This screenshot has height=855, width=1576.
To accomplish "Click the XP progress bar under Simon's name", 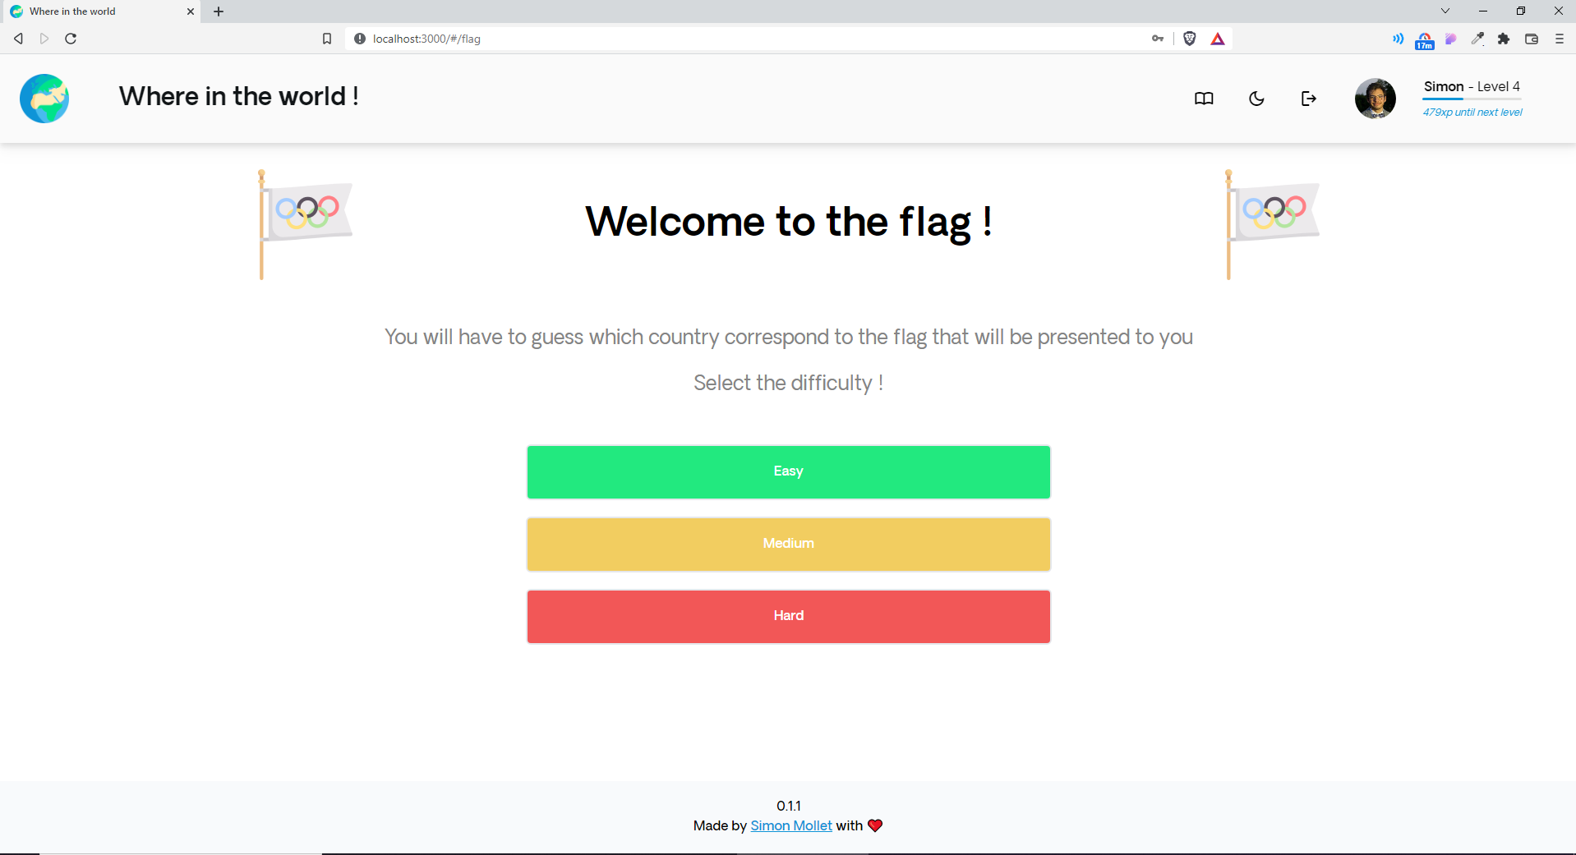I will point(1471,99).
